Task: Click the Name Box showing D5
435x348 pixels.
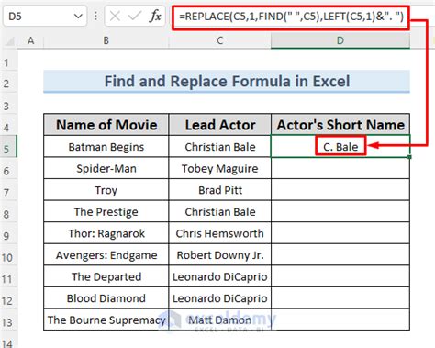Action: click(45, 16)
